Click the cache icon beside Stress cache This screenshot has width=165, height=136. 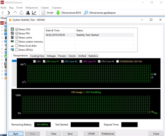point(12,37)
